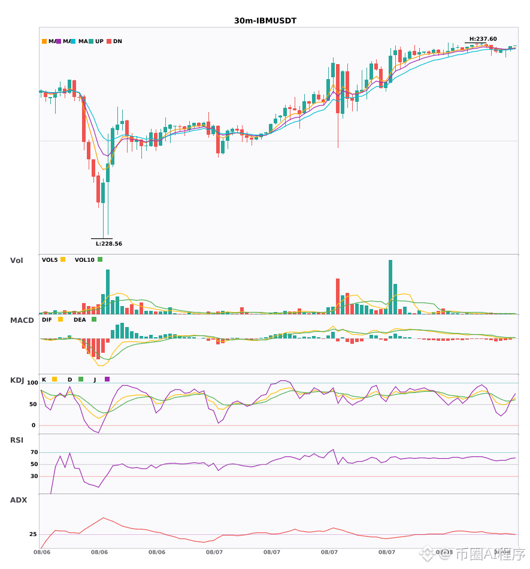This screenshot has width=530, height=569.
Task: Click the KDJ panel label
Action: point(17,380)
